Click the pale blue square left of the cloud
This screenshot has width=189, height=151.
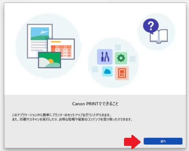(x=95, y=69)
